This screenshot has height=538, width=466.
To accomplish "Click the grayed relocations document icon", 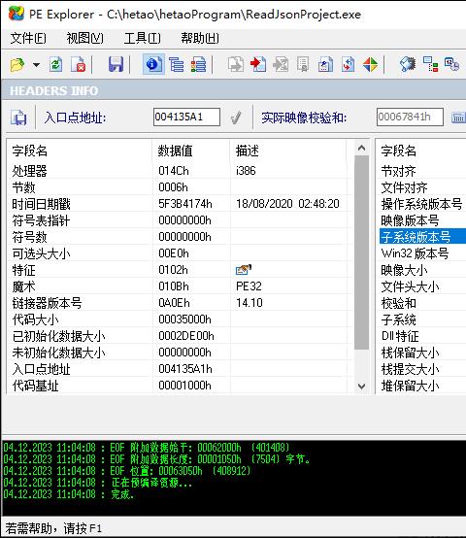I will coord(281,64).
